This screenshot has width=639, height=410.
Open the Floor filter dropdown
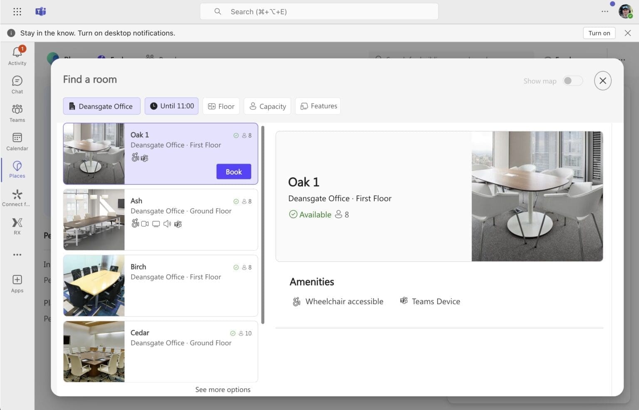click(x=221, y=106)
